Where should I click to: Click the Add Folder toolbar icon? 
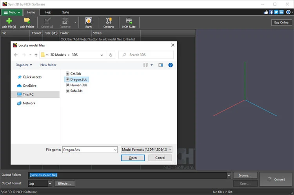pos(27,22)
